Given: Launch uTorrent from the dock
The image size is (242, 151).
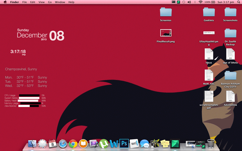Looking at the screenshot, I should [104, 144].
